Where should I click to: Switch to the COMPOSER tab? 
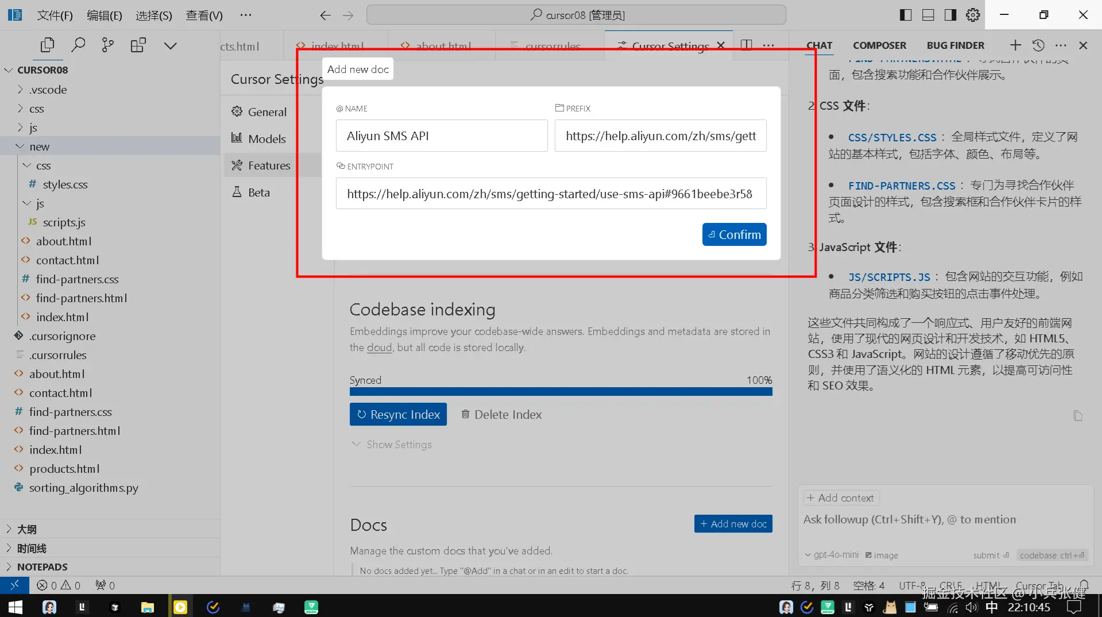(x=879, y=45)
